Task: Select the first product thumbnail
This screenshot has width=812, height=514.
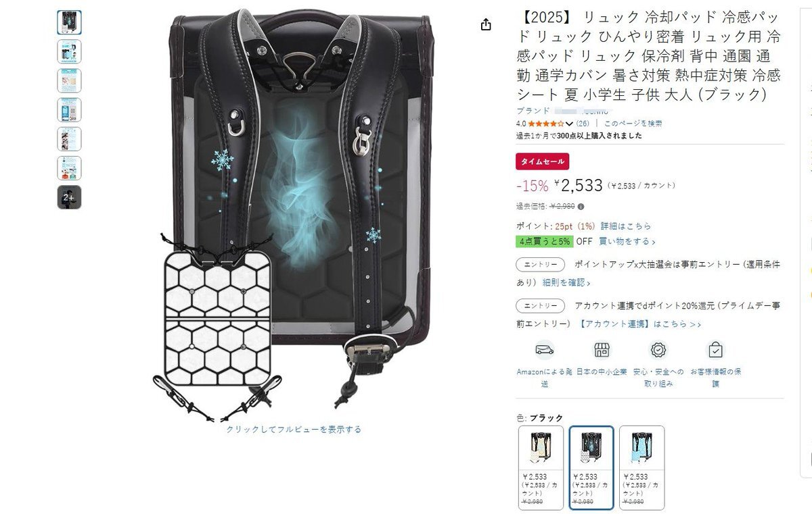Action: [69, 22]
